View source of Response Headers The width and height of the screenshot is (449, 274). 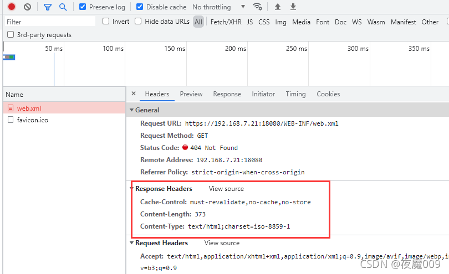click(x=226, y=189)
